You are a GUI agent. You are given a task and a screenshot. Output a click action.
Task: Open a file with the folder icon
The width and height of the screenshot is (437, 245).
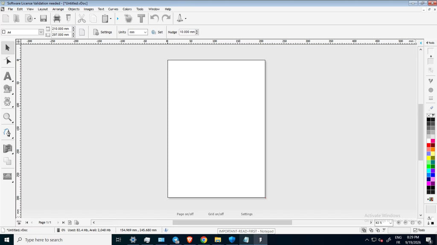17,19
